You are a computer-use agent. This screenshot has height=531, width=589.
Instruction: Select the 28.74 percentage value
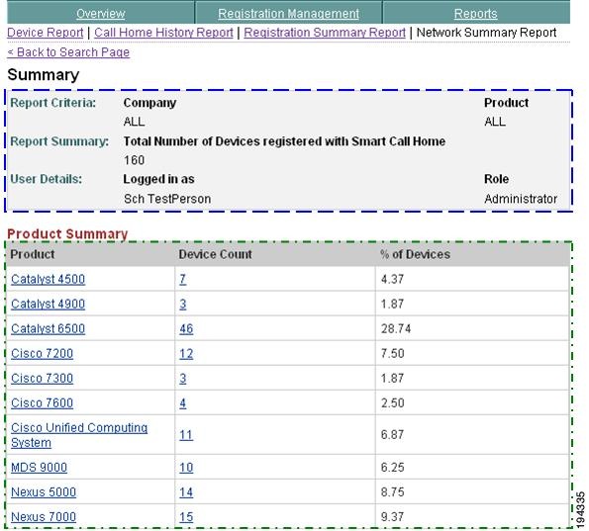click(x=396, y=328)
